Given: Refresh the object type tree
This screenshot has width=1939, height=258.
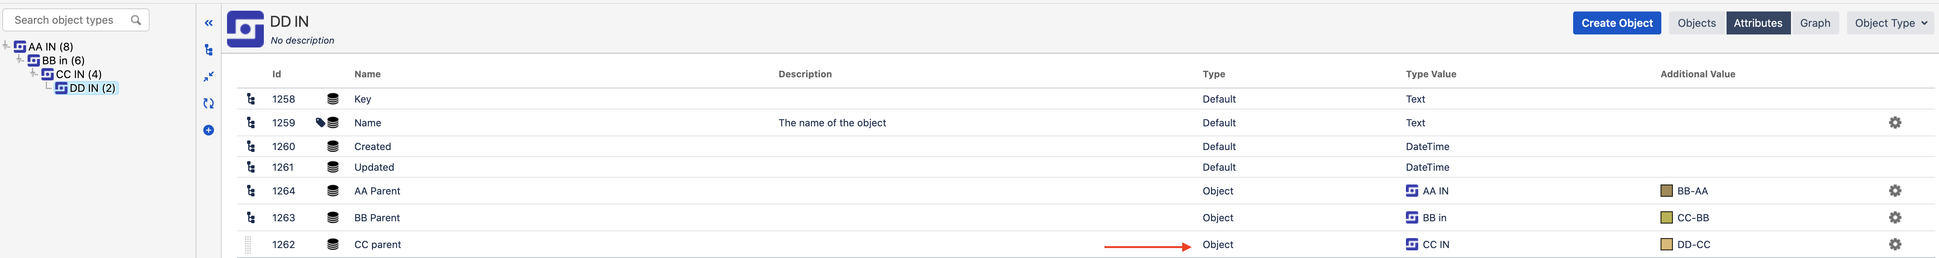Looking at the screenshot, I should coord(209,104).
